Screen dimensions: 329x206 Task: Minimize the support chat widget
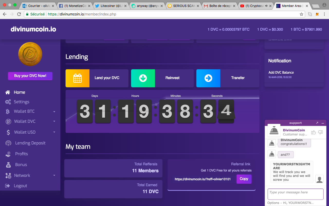coord(323,123)
